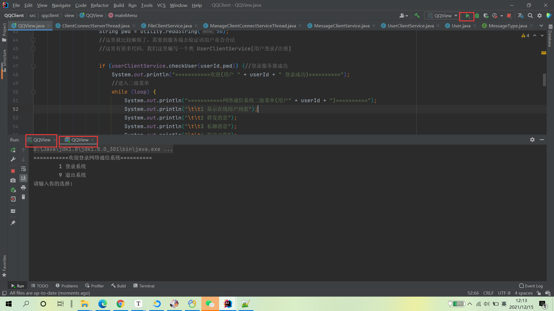Switch to UserClientService.java tab
554x311 pixels.
(x=410, y=26)
